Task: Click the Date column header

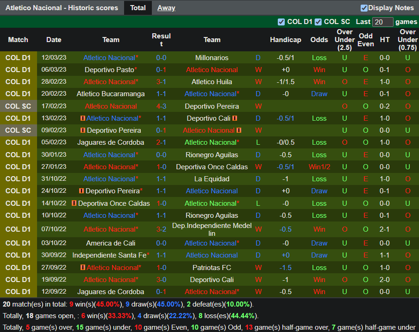Action: 54,40
